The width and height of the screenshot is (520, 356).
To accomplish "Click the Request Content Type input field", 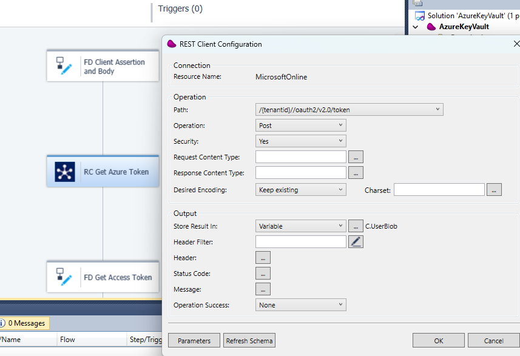I will click(301, 157).
